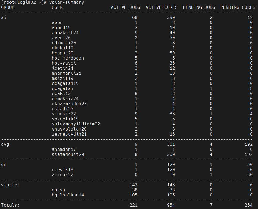Click the username hpc-merdogan
This screenshot has width=258, height=209.
point(68,58)
